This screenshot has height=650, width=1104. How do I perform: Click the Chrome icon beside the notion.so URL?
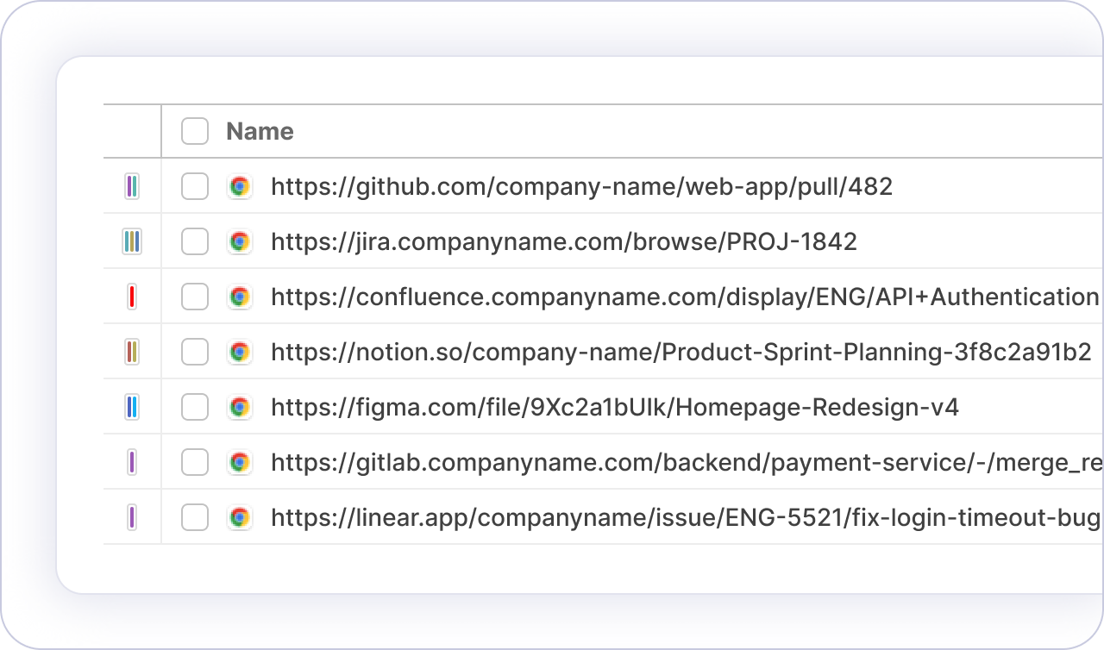[240, 352]
